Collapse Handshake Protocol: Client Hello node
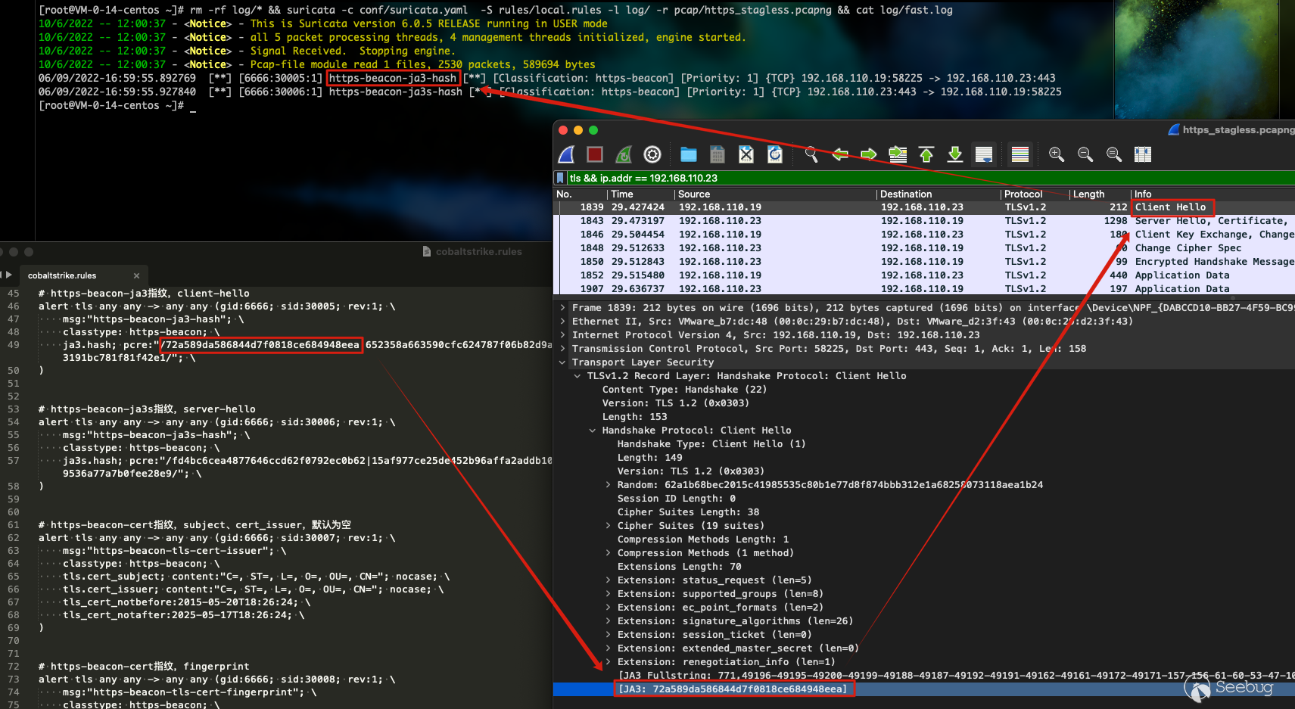Screen dimensions: 1295x709 pyautogui.click(x=593, y=431)
